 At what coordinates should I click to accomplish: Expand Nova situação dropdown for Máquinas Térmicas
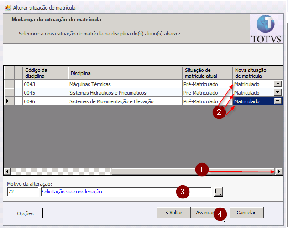tap(278, 84)
